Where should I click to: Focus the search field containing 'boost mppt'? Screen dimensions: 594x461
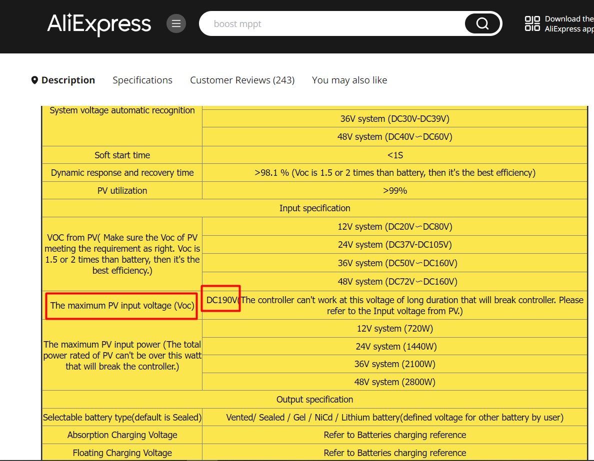pyautogui.click(x=330, y=24)
